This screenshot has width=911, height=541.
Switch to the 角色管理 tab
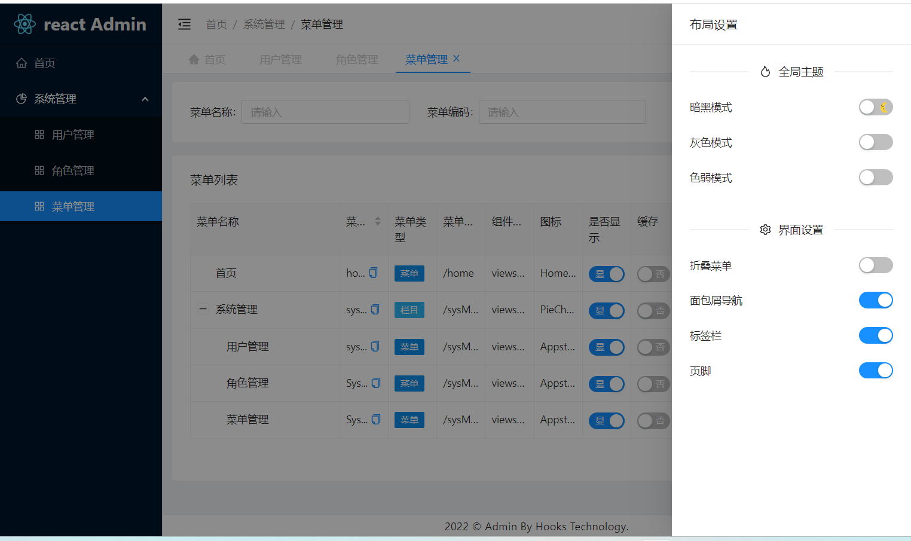[357, 59]
